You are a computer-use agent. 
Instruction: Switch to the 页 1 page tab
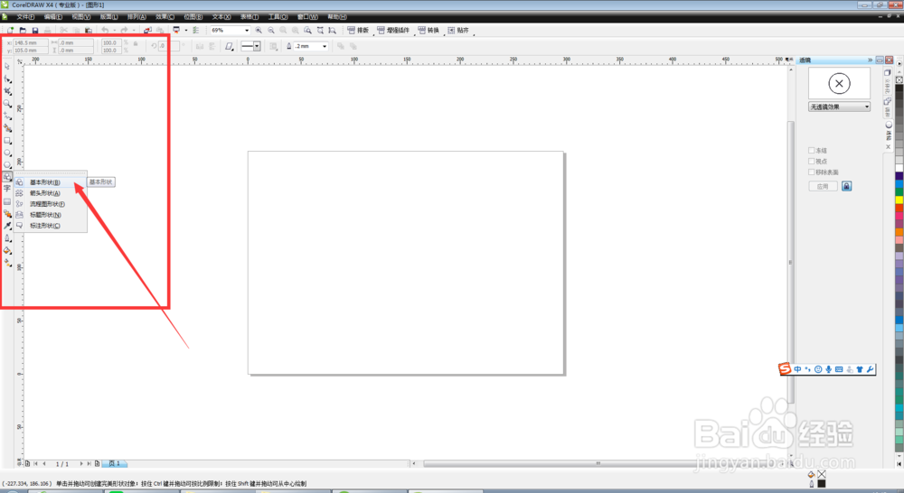[114, 463]
